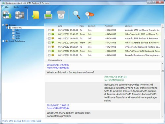
Task: Click 'What can I do with Backuptrans software?' message
Action: pos(70,72)
